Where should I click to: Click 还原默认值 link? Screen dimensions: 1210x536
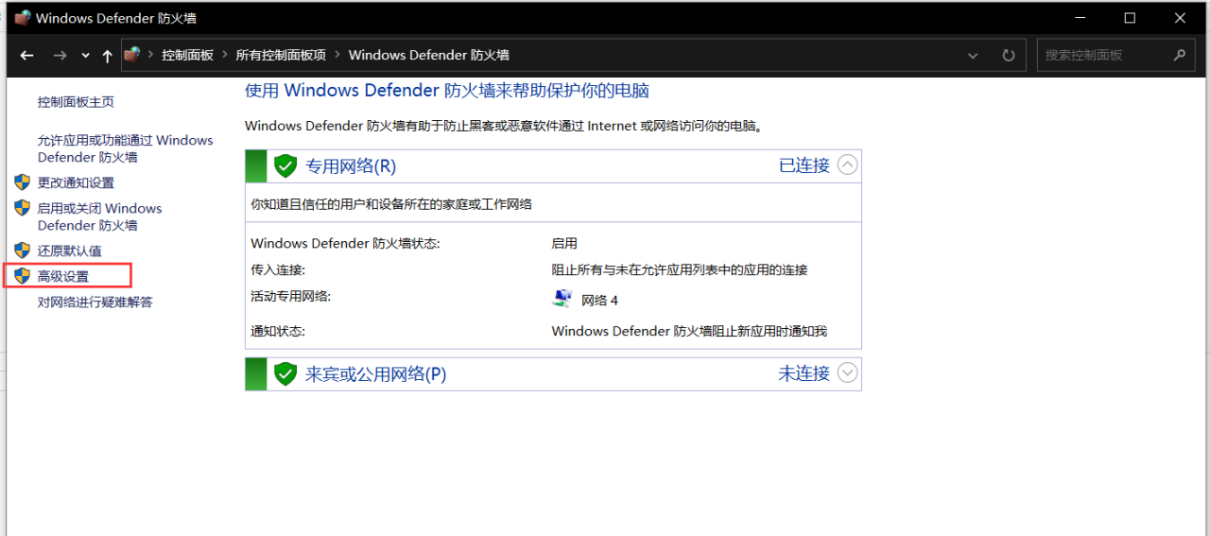[69, 251]
